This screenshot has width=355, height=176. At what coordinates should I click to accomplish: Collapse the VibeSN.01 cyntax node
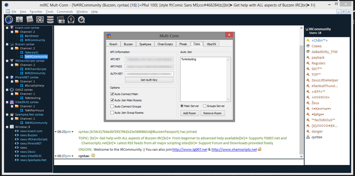click(7, 102)
